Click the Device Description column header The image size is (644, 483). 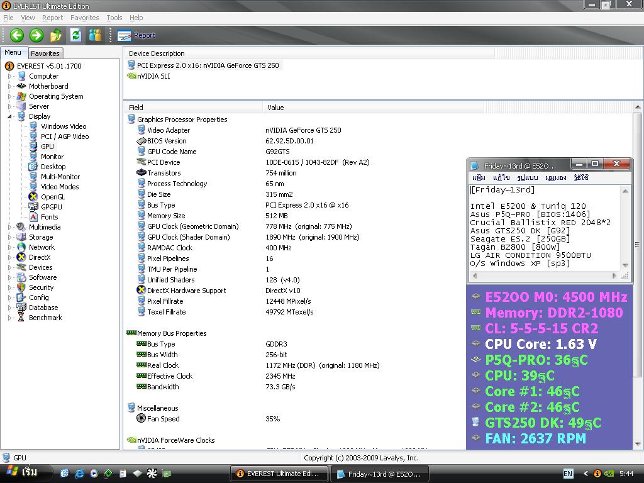pyautogui.click(x=309, y=53)
